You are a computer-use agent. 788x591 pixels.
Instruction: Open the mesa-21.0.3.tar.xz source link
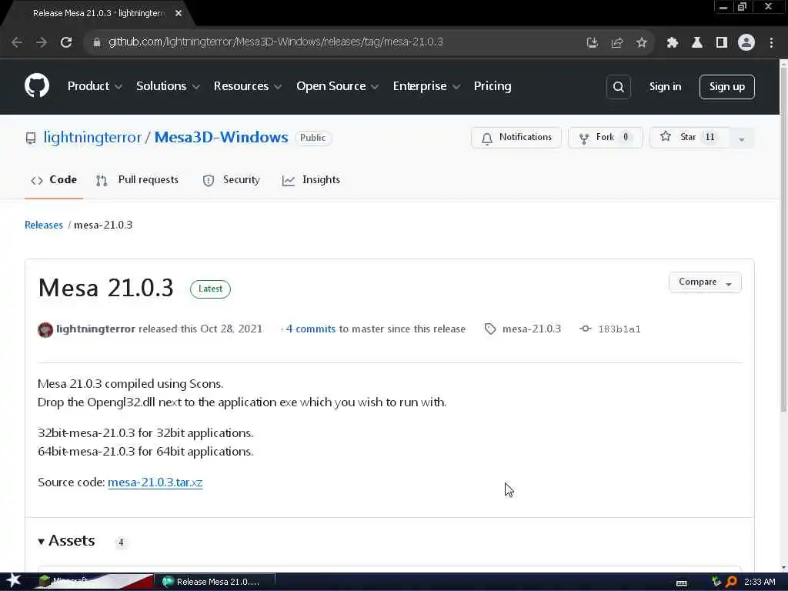[155, 482]
